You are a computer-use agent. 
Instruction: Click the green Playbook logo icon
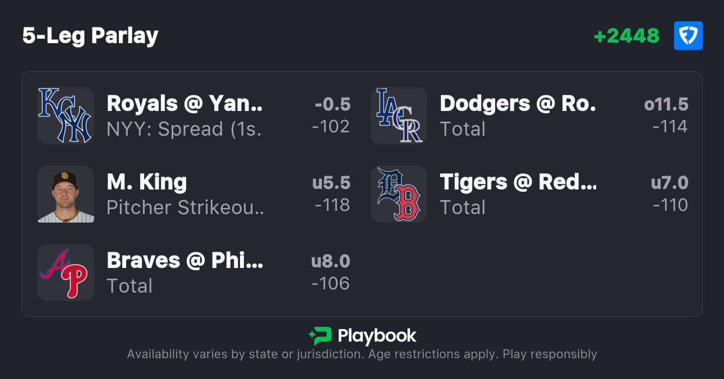click(x=320, y=336)
